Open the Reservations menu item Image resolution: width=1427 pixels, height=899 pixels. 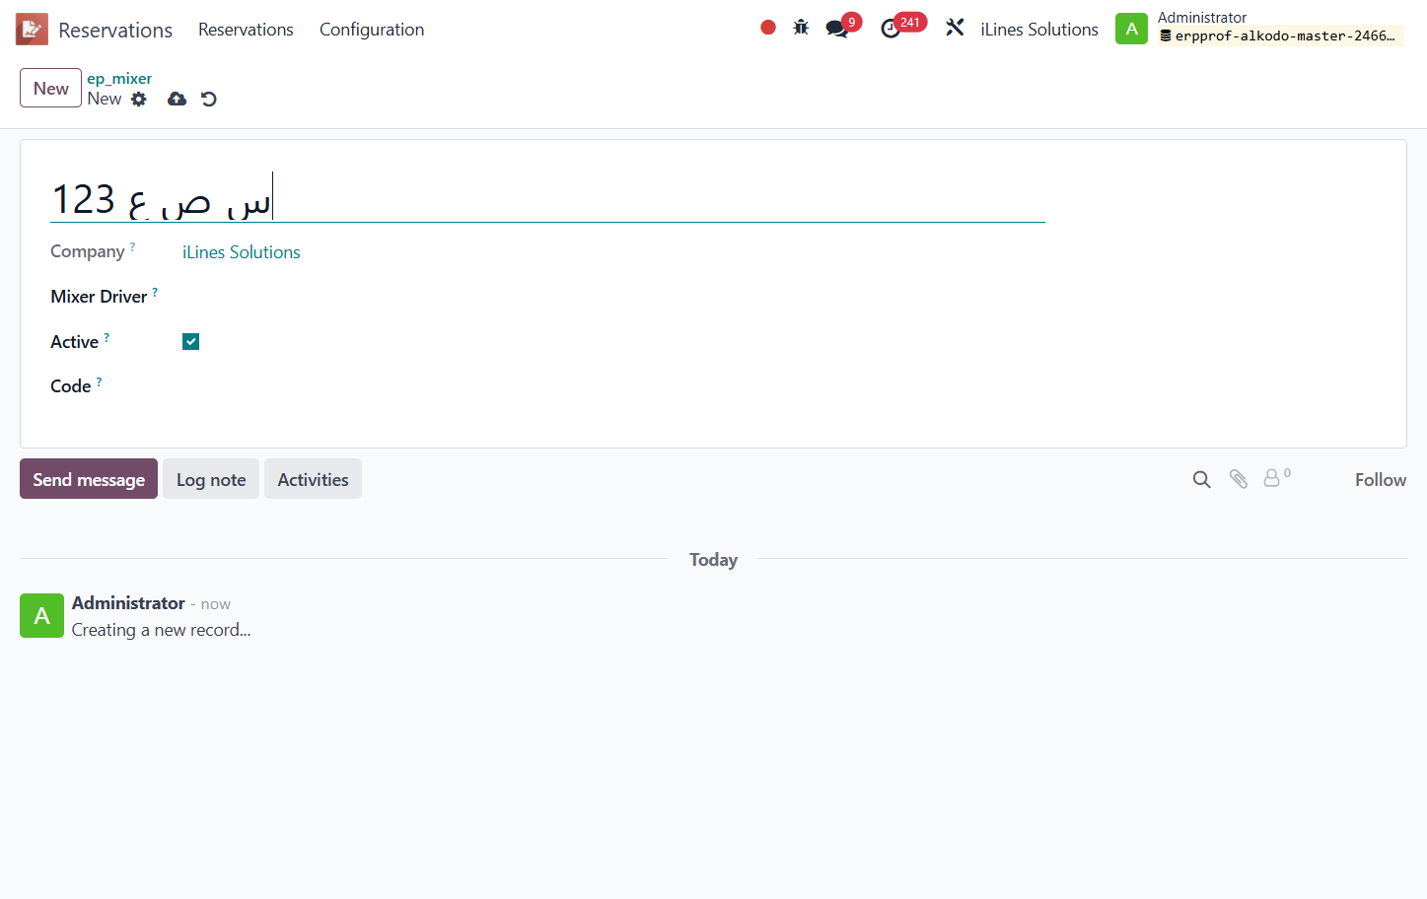click(x=246, y=30)
